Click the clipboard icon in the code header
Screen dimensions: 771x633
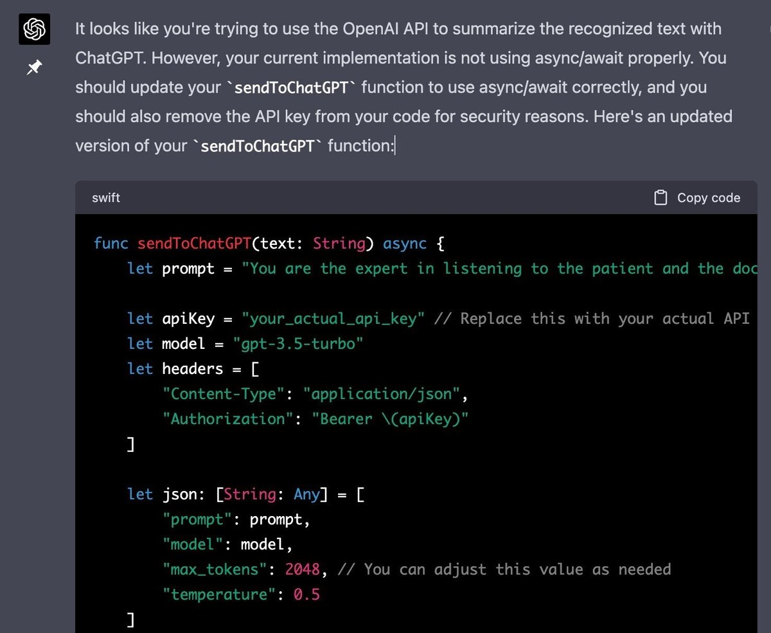pos(660,198)
